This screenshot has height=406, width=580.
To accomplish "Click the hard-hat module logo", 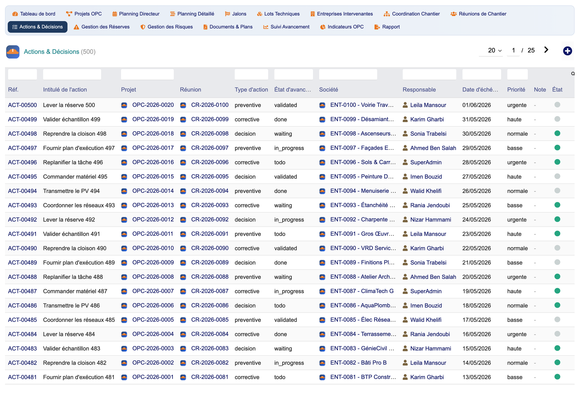I will click(x=13, y=52).
